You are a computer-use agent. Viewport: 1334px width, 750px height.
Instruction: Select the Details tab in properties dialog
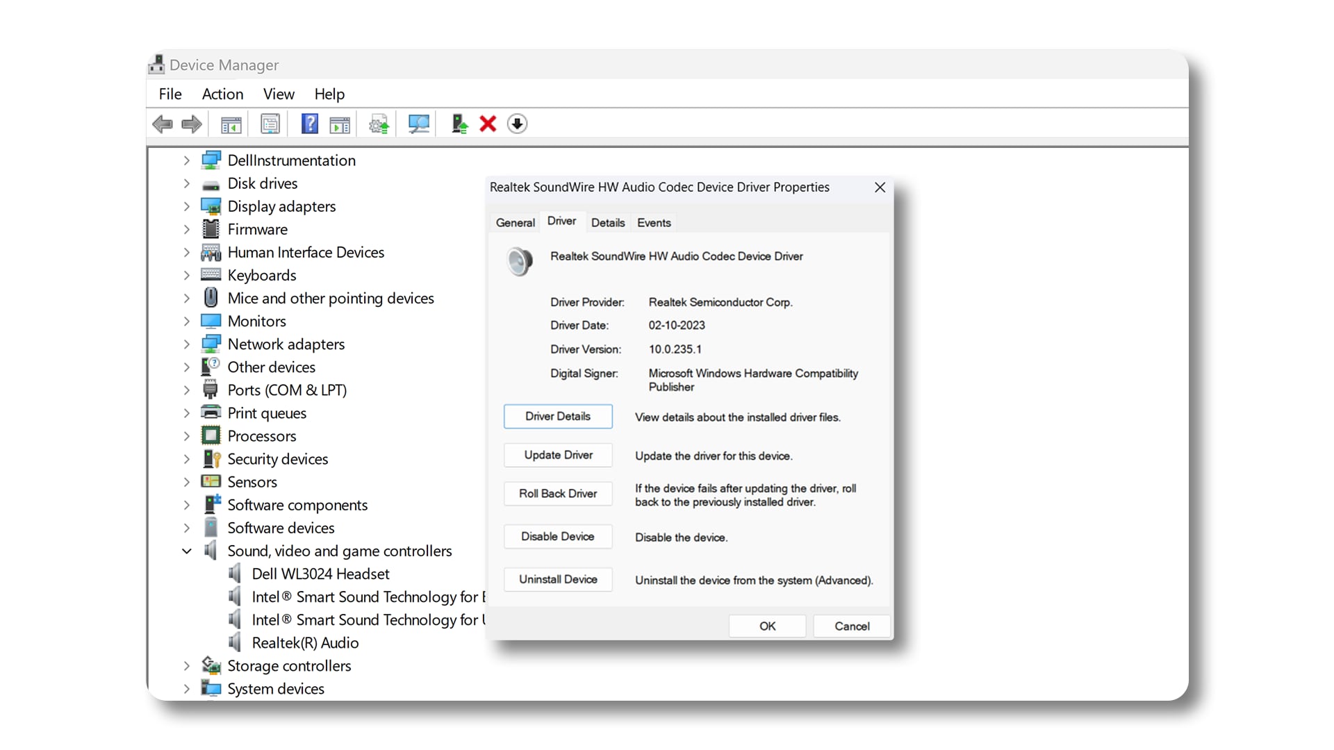607,222
